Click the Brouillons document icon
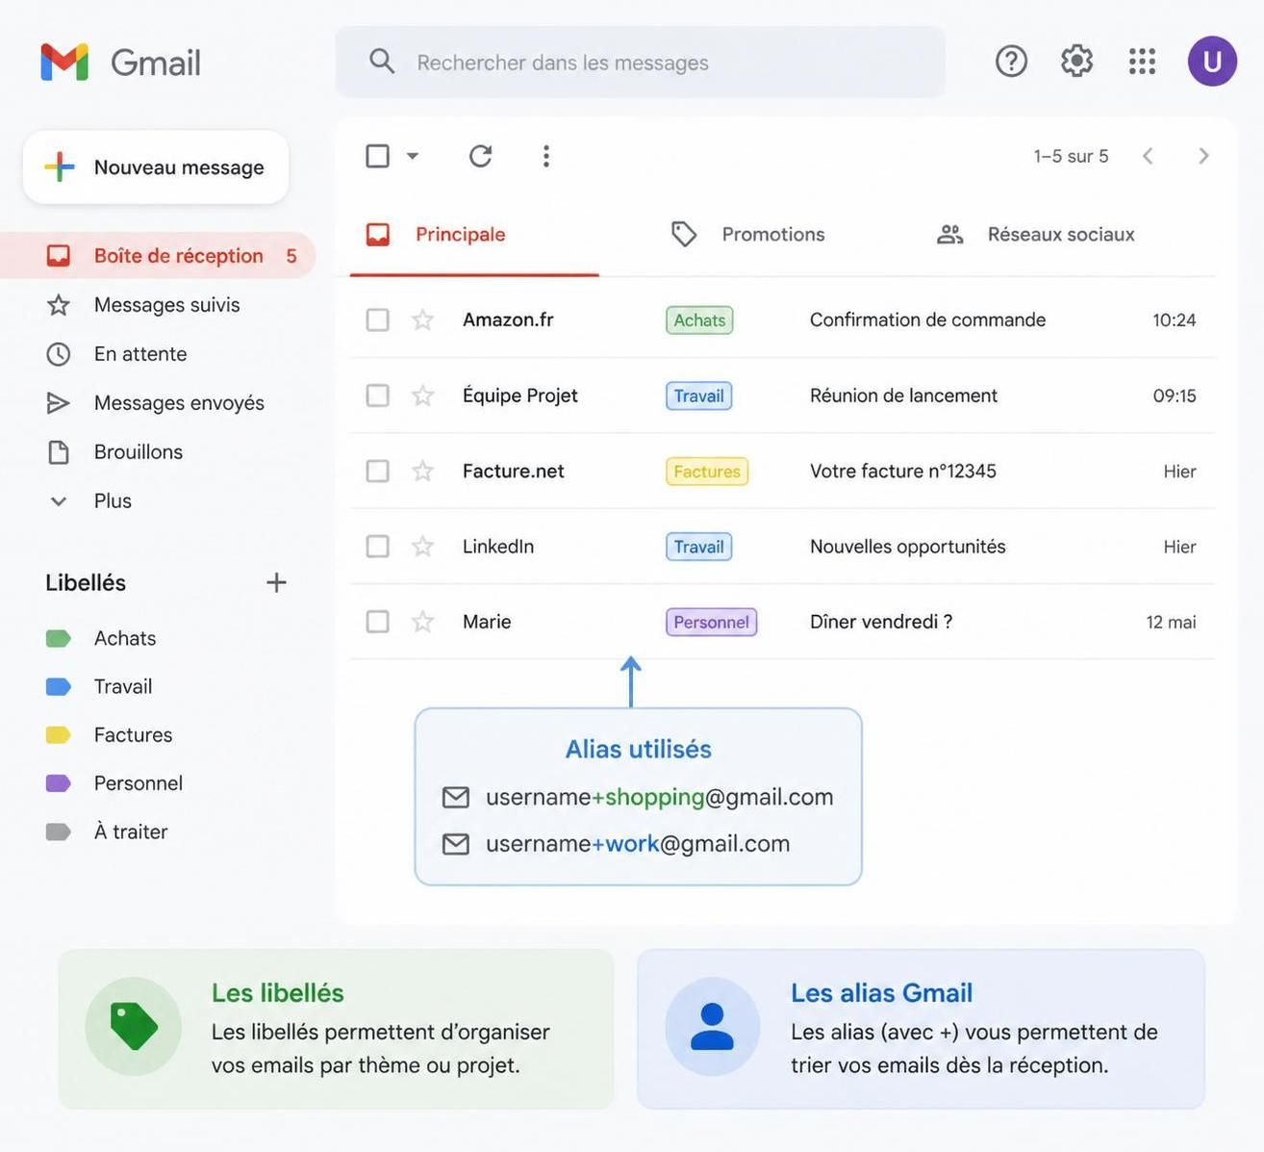Viewport: 1264px width, 1152px height. pyautogui.click(x=59, y=452)
